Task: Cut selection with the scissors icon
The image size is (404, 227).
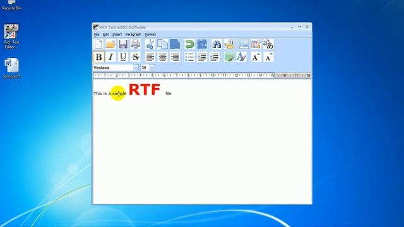Action: pyautogui.click(x=150, y=44)
